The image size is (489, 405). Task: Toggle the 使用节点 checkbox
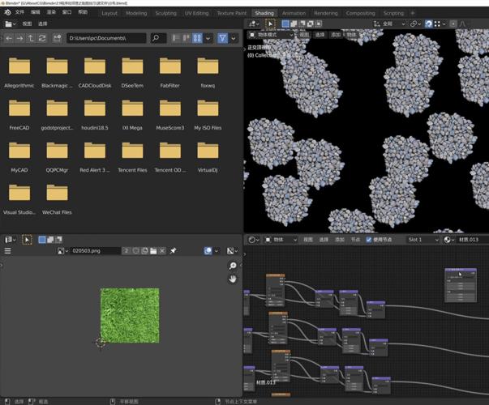tap(370, 240)
